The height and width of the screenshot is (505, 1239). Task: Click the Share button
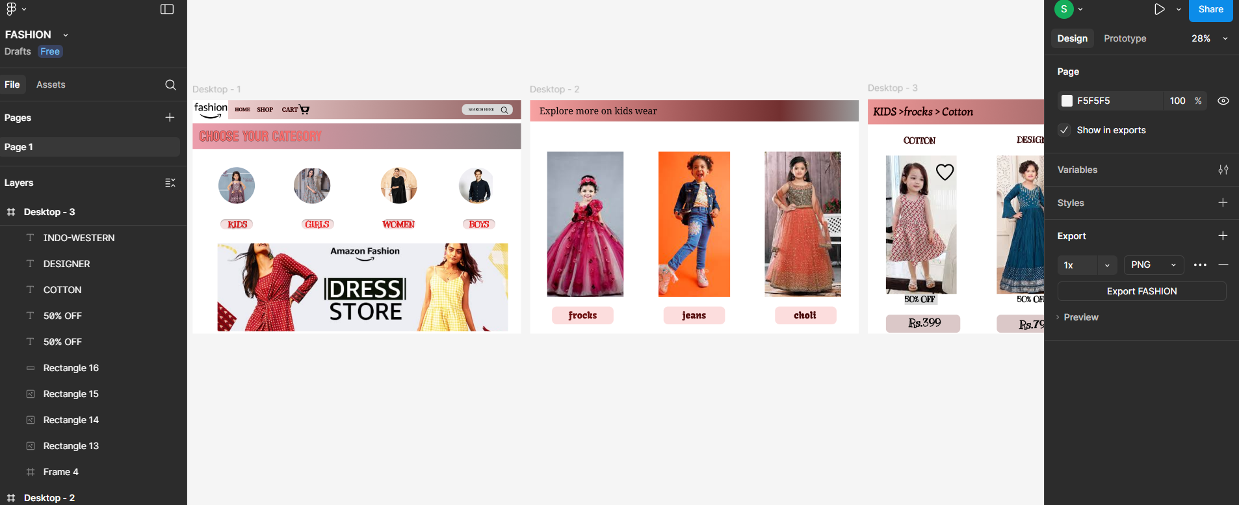(x=1210, y=10)
